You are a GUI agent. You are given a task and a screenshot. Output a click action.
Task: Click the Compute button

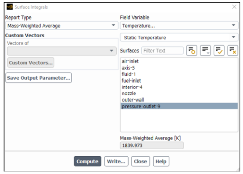click(87, 161)
